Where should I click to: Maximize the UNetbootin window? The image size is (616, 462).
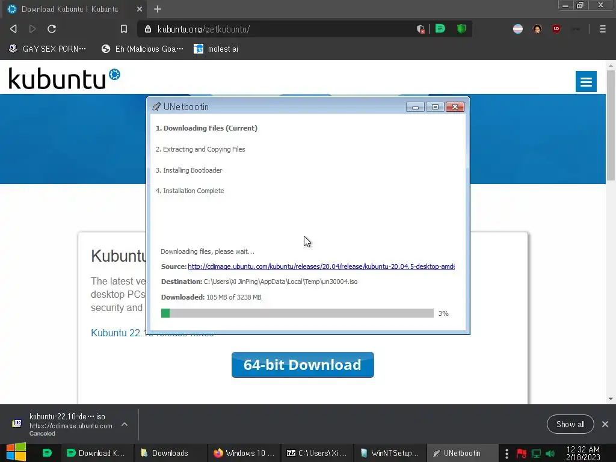click(x=435, y=107)
